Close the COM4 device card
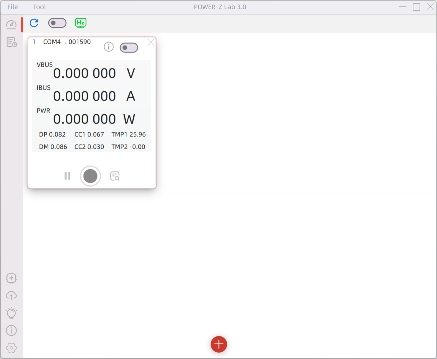The width and height of the screenshot is (437, 359). click(151, 42)
